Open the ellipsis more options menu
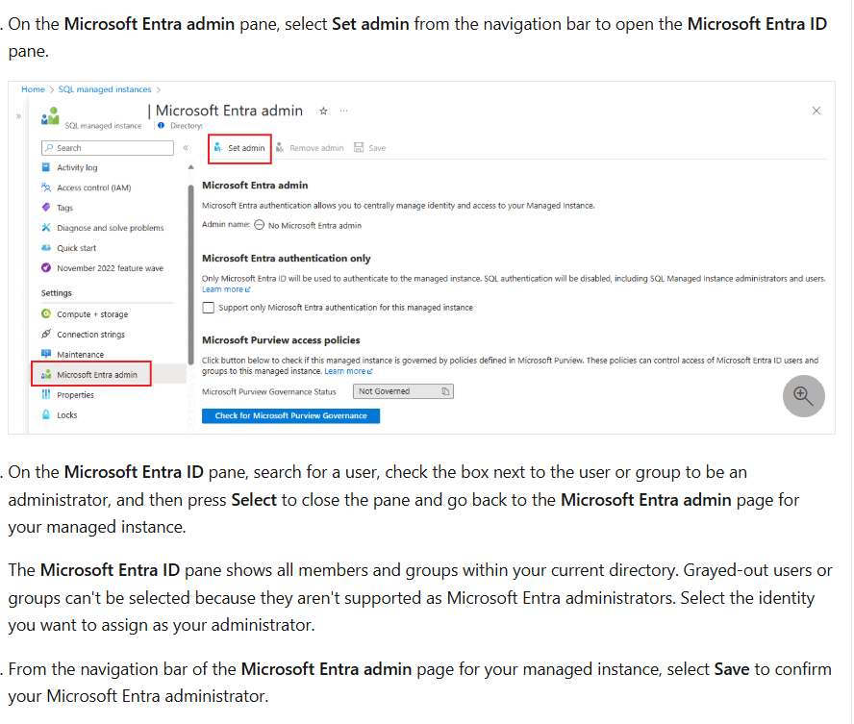 pos(343,111)
